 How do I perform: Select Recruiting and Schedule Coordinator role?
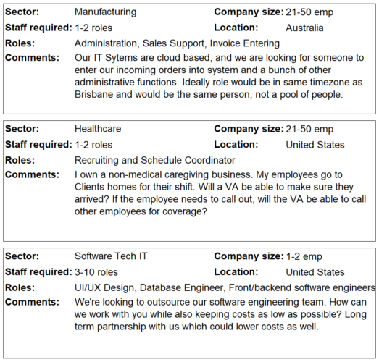click(x=154, y=160)
